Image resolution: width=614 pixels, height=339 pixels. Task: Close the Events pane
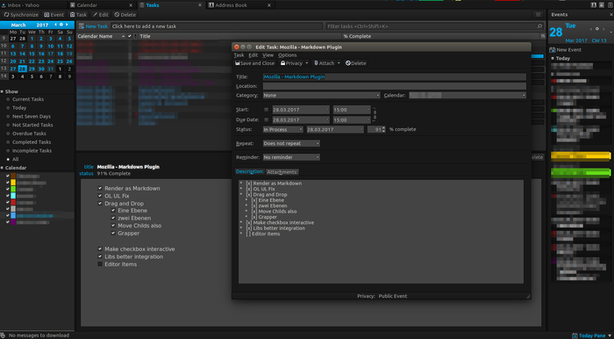pyautogui.click(x=610, y=15)
